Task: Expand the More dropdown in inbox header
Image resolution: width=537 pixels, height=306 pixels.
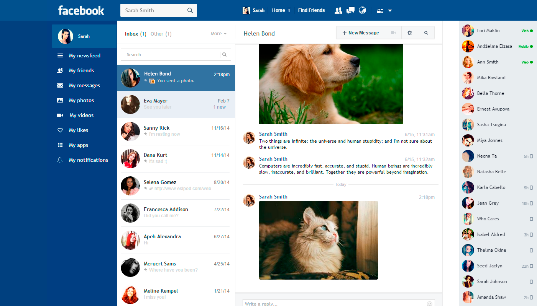Action: [218, 34]
